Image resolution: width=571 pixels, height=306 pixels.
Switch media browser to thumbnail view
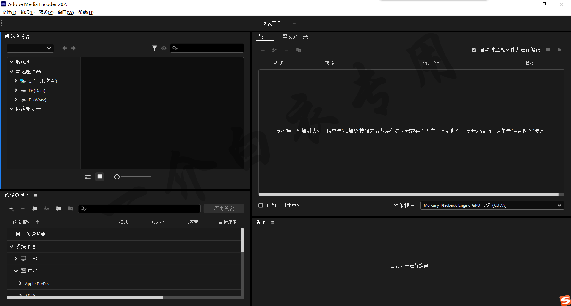(100, 177)
